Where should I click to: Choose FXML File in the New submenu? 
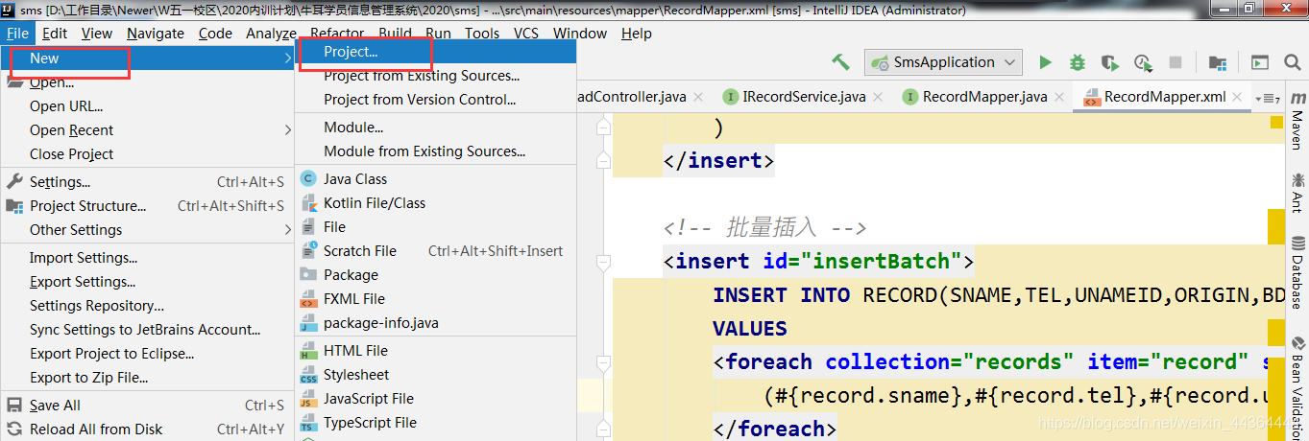pyautogui.click(x=435, y=299)
